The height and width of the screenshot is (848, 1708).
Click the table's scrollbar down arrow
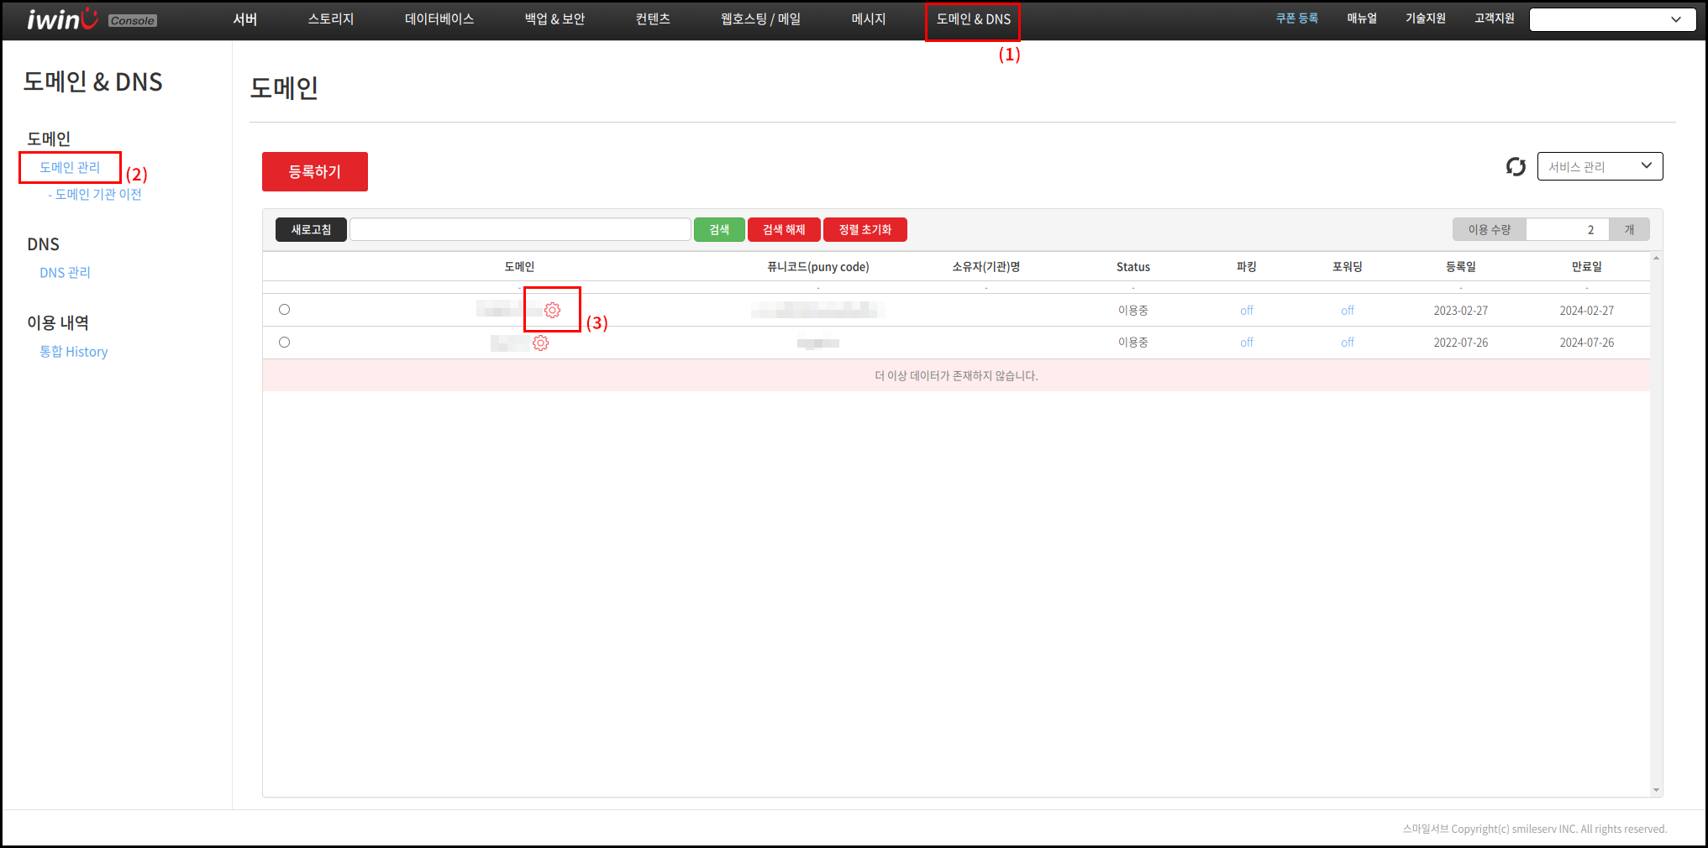tap(1656, 790)
